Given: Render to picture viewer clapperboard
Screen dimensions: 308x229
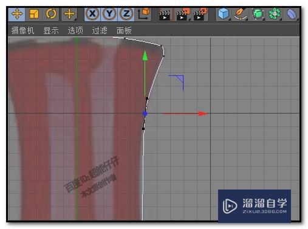Looking at the screenshot, I should click(183, 15).
